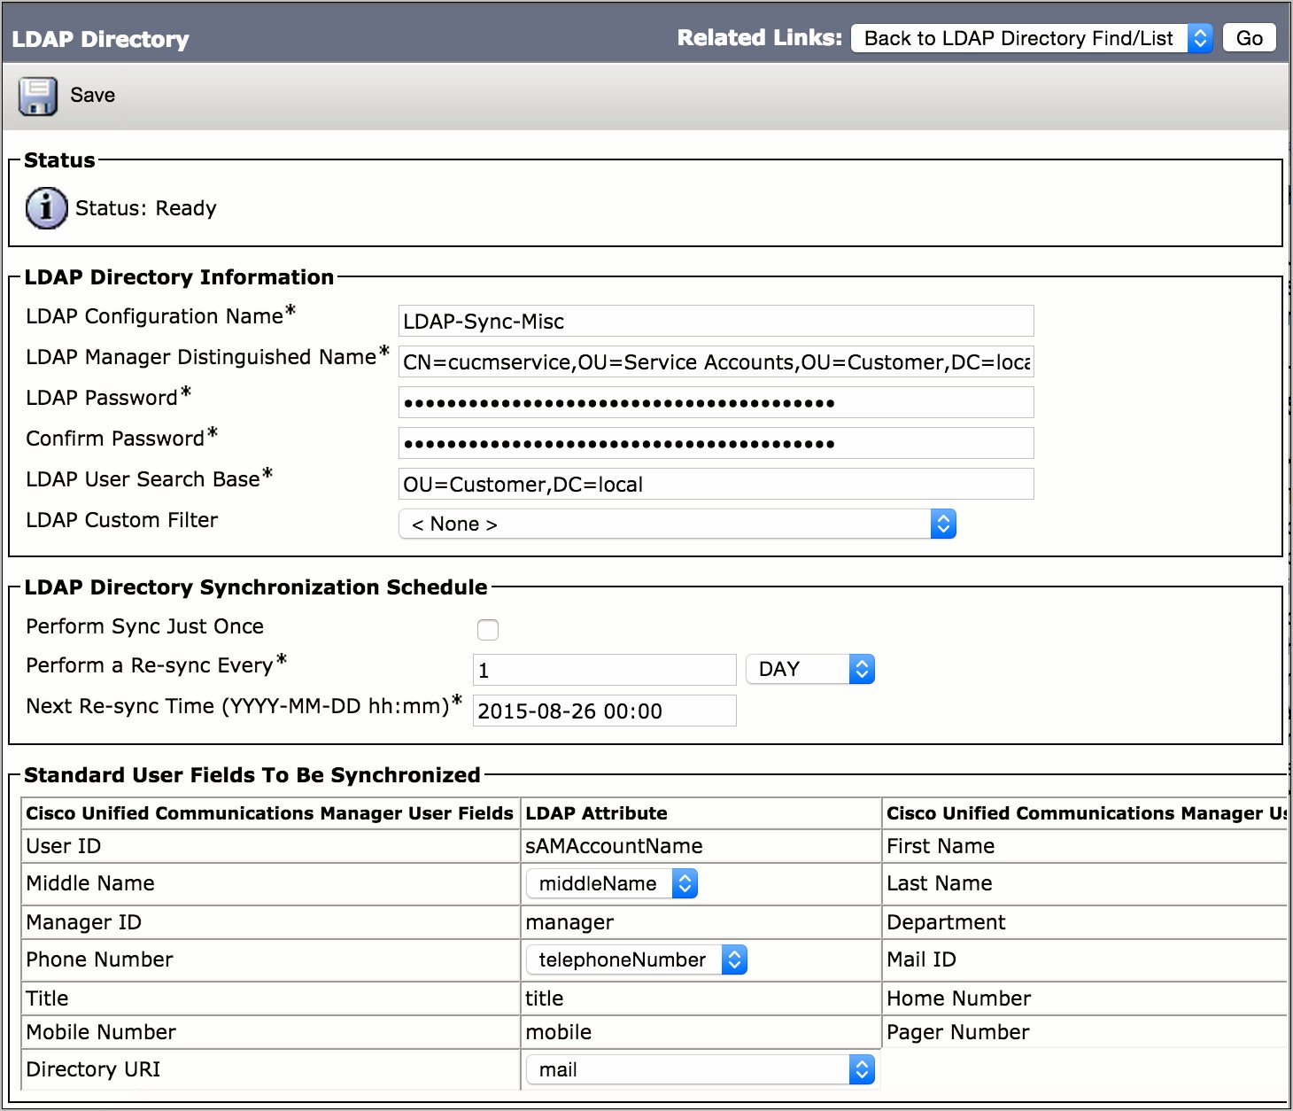The height and width of the screenshot is (1111, 1293).
Task: Click the Status information icon
Action: 46,208
